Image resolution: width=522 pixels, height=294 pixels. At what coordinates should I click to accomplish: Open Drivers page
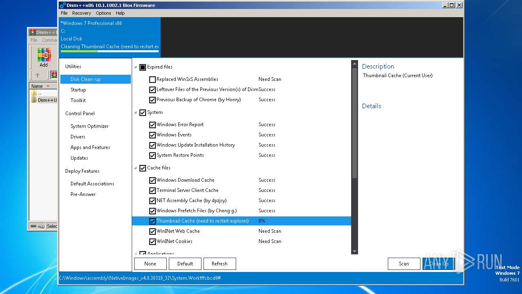[x=78, y=137]
